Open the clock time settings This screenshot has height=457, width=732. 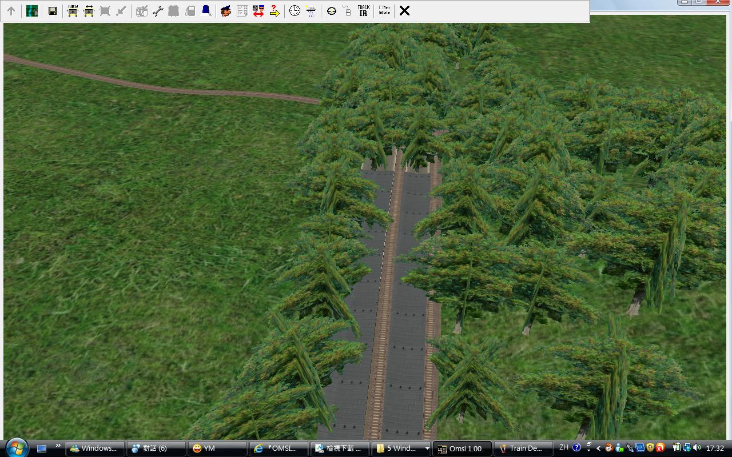tap(295, 11)
